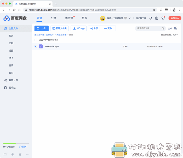Go back in browser history
The image size is (183, 158).
point(4,10)
